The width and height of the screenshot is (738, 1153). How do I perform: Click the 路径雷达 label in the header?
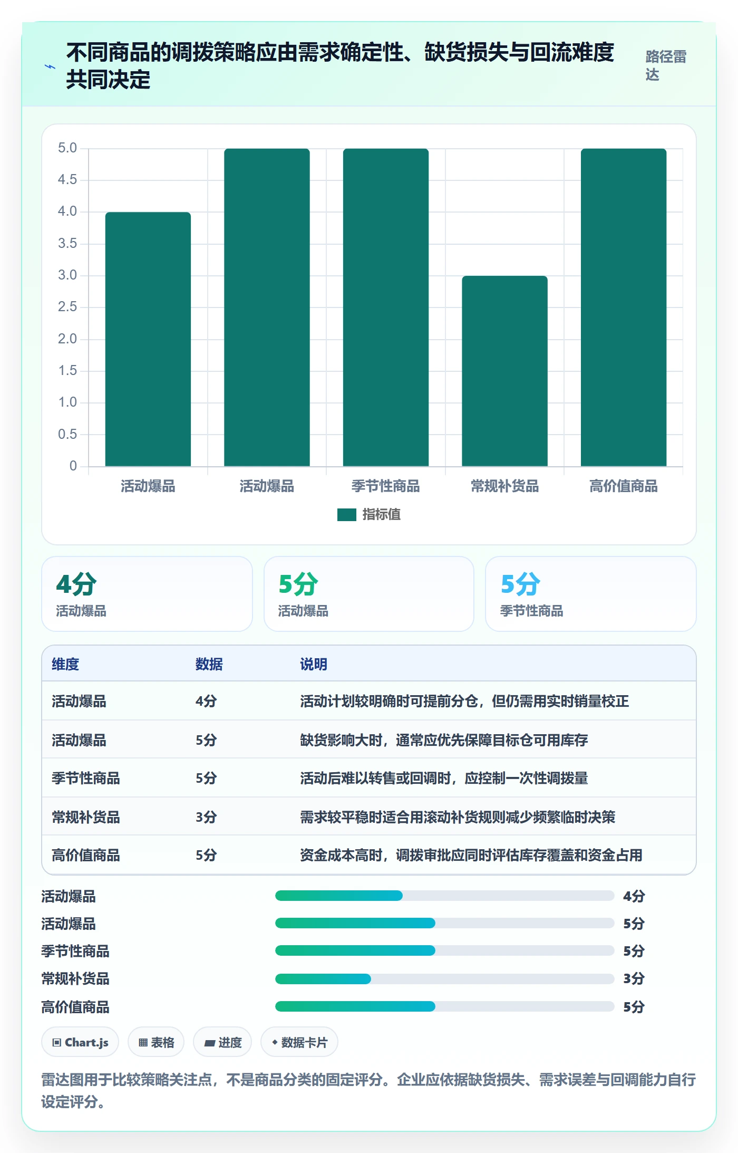pos(666,66)
